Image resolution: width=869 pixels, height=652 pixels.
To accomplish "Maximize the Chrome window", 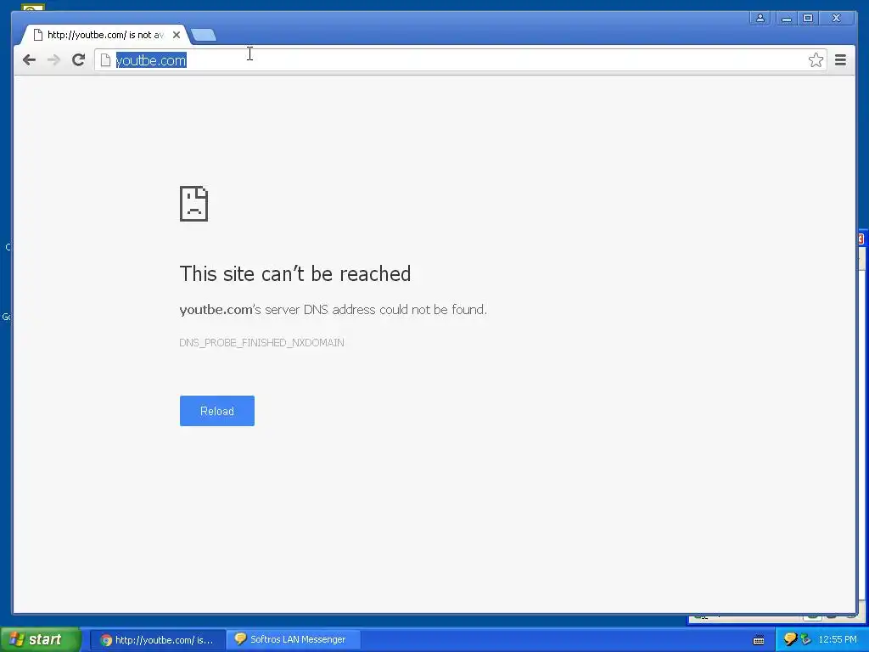I will [808, 19].
